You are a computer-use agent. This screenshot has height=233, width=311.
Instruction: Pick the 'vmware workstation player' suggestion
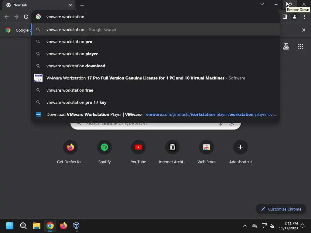[x=156, y=54]
